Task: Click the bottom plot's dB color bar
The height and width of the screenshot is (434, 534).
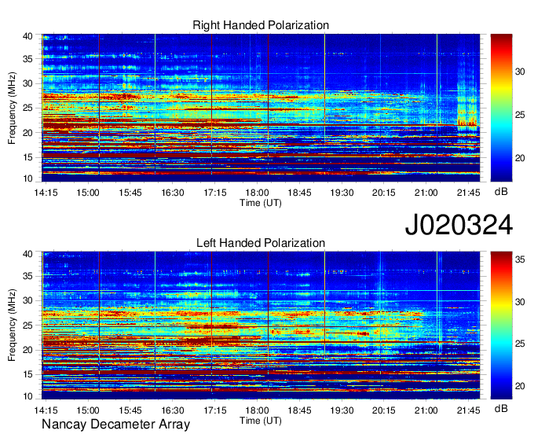Action: click(x=501, y=325)
